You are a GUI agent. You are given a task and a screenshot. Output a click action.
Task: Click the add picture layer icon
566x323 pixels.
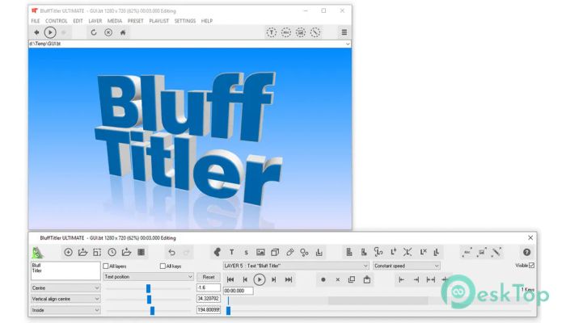(x=260, y=252)
